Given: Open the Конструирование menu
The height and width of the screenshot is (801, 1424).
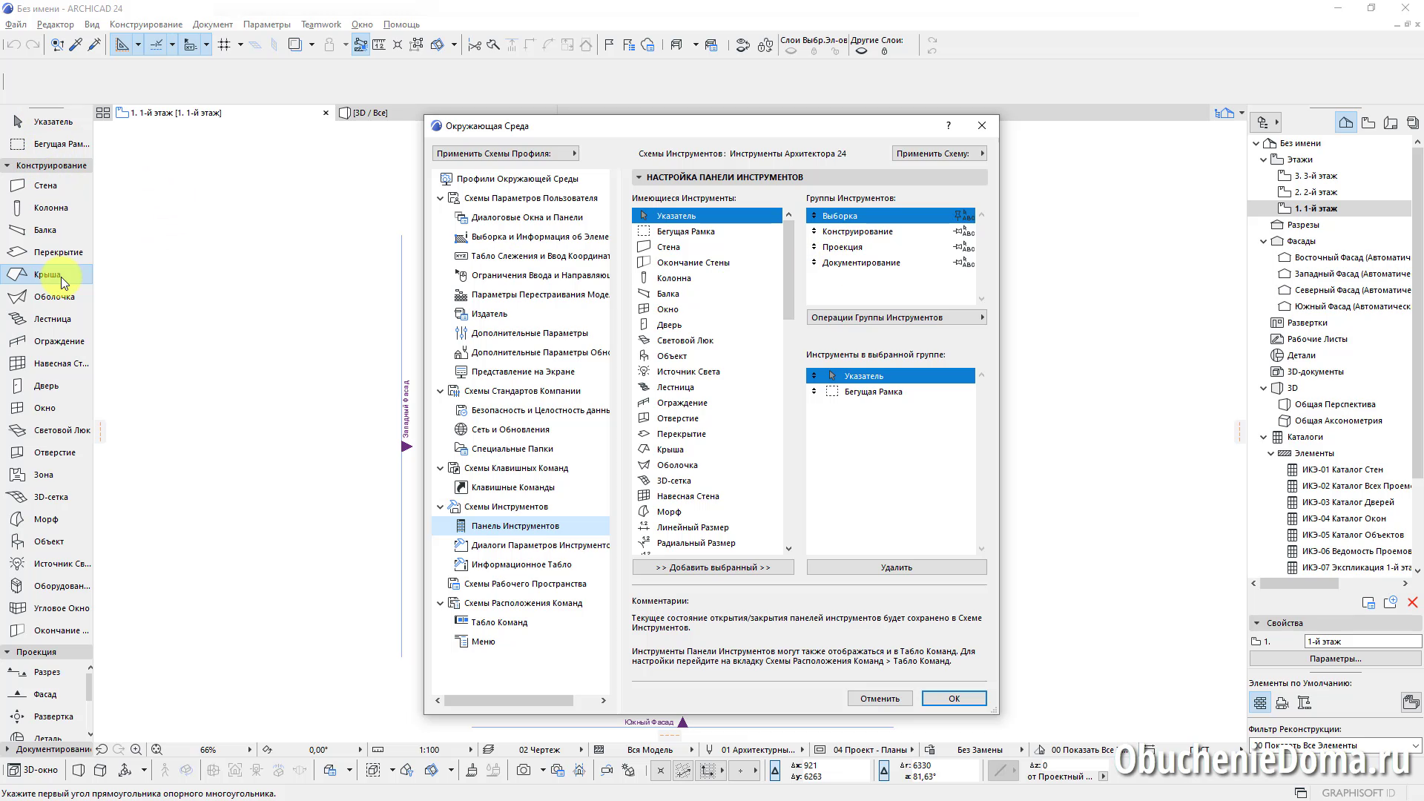Looking at the screenshot, I should (145, 24).
